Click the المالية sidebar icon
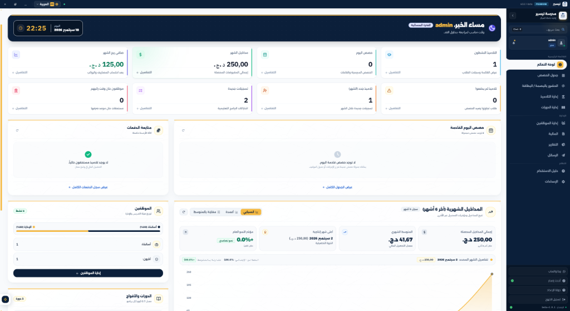 (563, 134)
